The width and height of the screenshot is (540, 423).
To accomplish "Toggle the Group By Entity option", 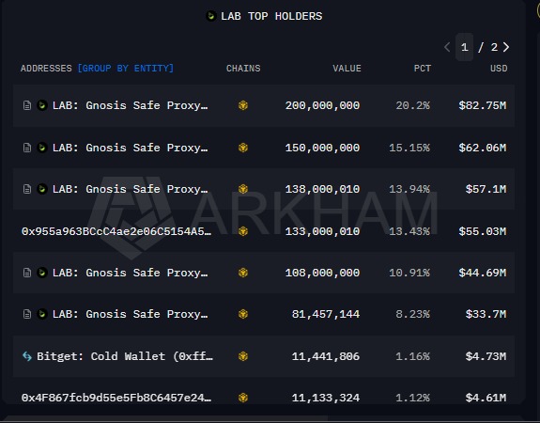I will pos(126,69).
